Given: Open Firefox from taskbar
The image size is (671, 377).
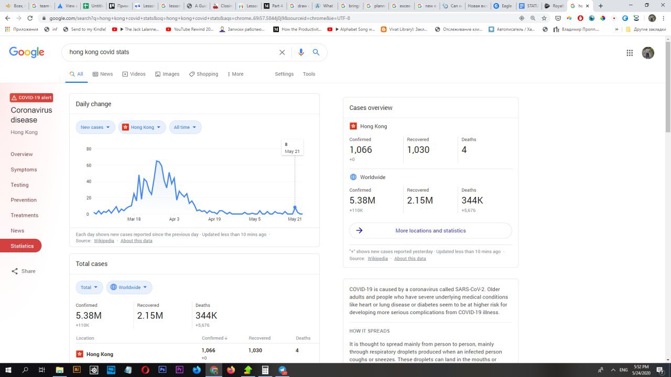Looking at the screenshot, I should [x=231, y=370].
